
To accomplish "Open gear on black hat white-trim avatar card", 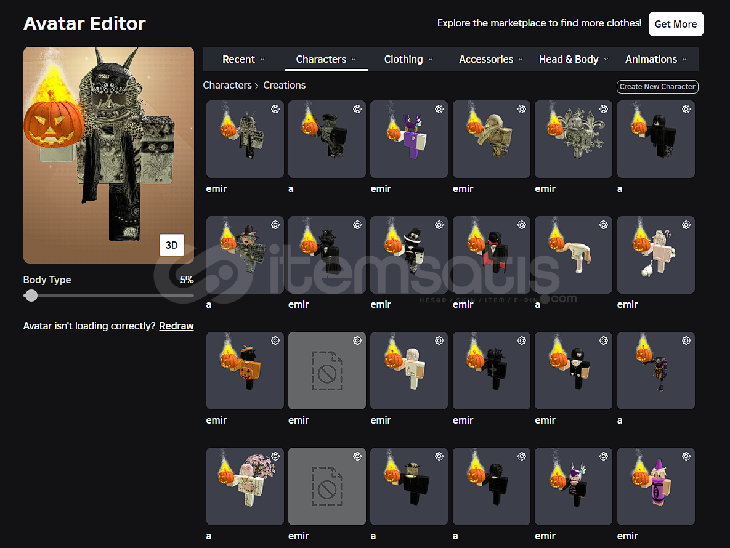I will click(439, 225).
